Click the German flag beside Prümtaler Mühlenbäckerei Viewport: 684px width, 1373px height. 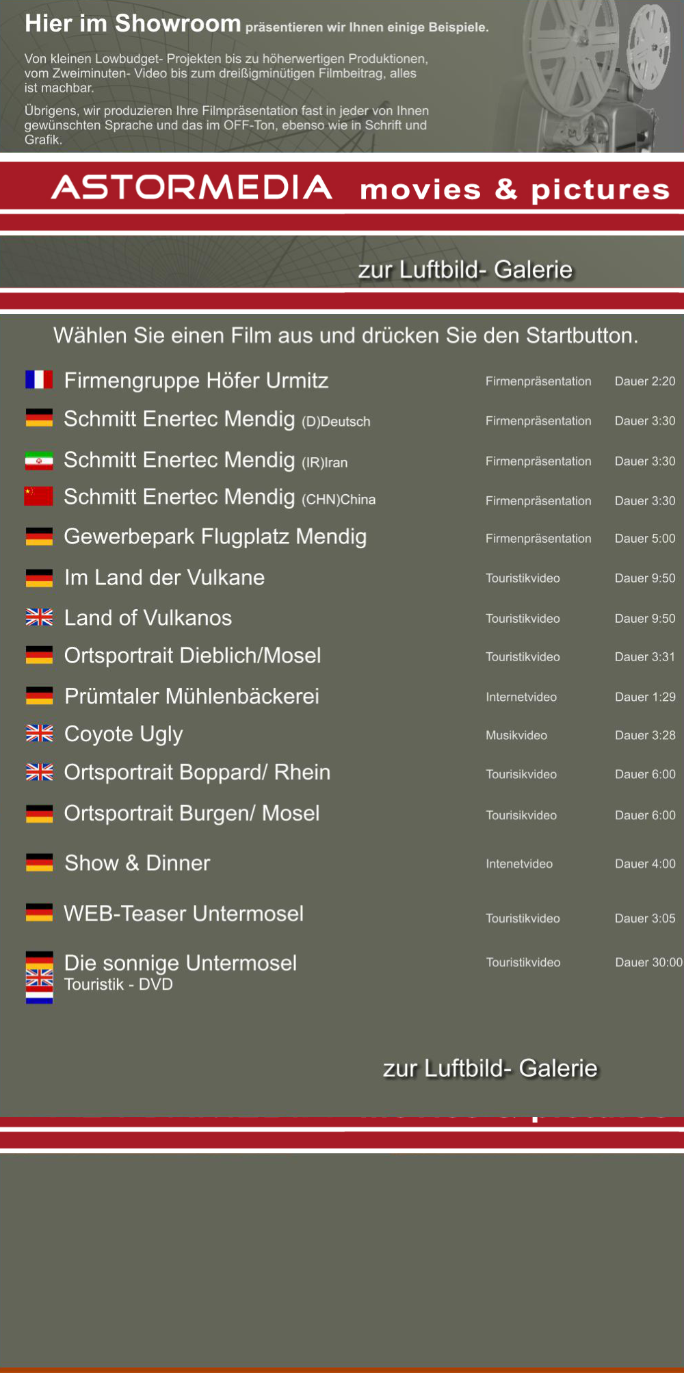tap(39, 696)
